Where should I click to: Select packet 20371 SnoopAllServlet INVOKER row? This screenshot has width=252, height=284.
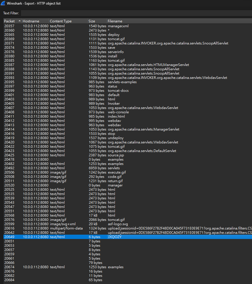click(128, 43)
